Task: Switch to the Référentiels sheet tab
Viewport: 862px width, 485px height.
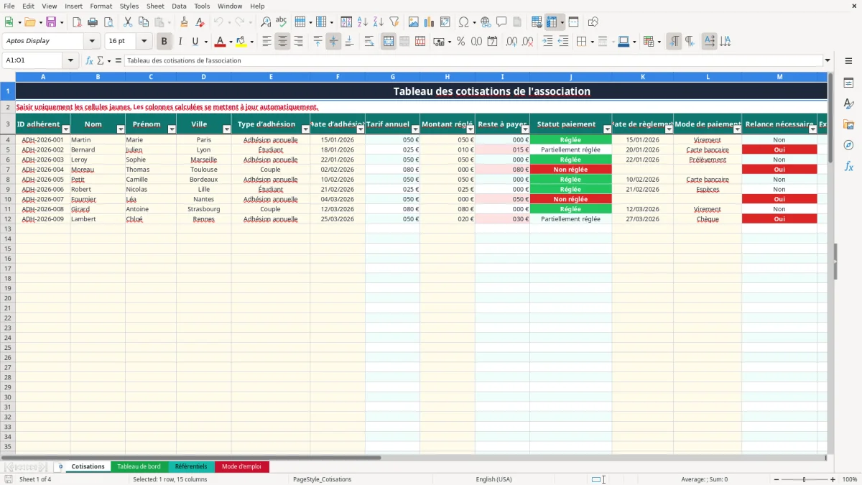Action: tap(190, 466)
